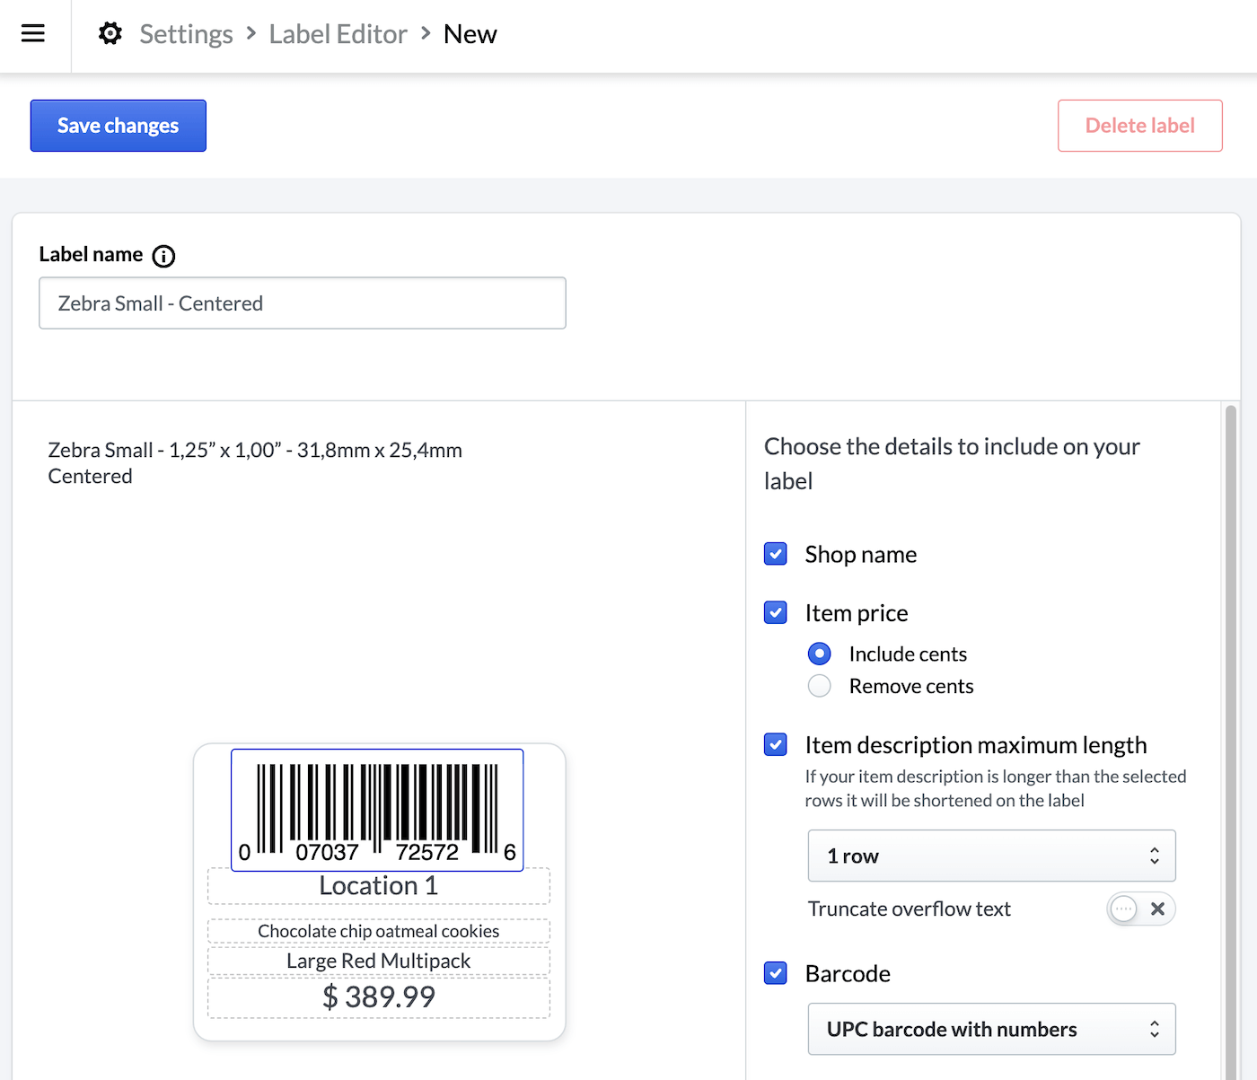This screenshot has width=1257, height=1080.
Task: Disable the Barcode checkbox
Action: pos(776,973)
